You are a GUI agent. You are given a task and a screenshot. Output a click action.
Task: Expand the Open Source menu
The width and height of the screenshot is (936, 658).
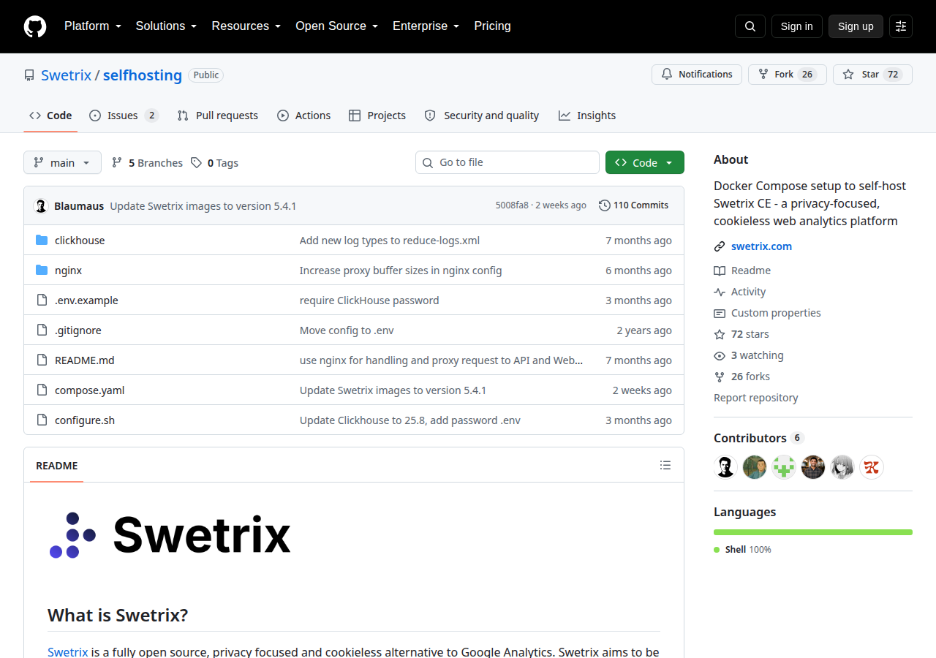337,26
